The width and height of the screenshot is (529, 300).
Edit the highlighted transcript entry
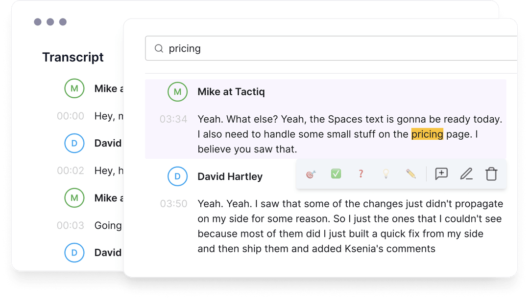click(466, 174)
